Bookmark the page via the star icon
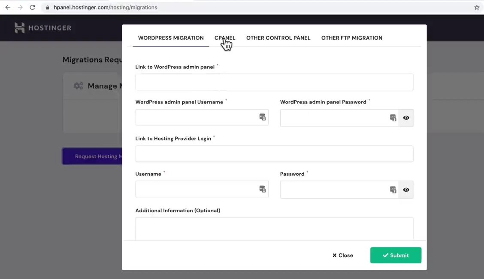Image resolution: width=484 pixels, height=279 pixels. point(476,7)
